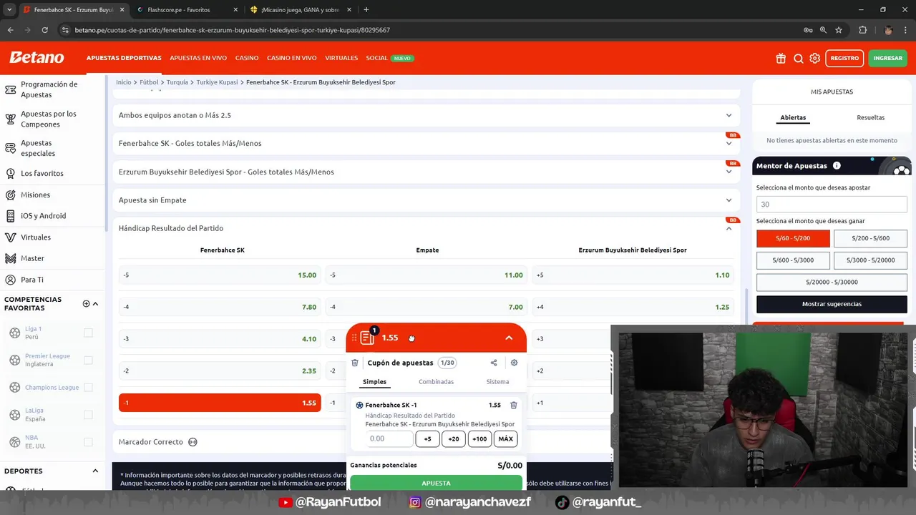The image size is (916, 515).
Task: Expand Ambos equipos anotan o Más 2.5
Action: (425, 115)
